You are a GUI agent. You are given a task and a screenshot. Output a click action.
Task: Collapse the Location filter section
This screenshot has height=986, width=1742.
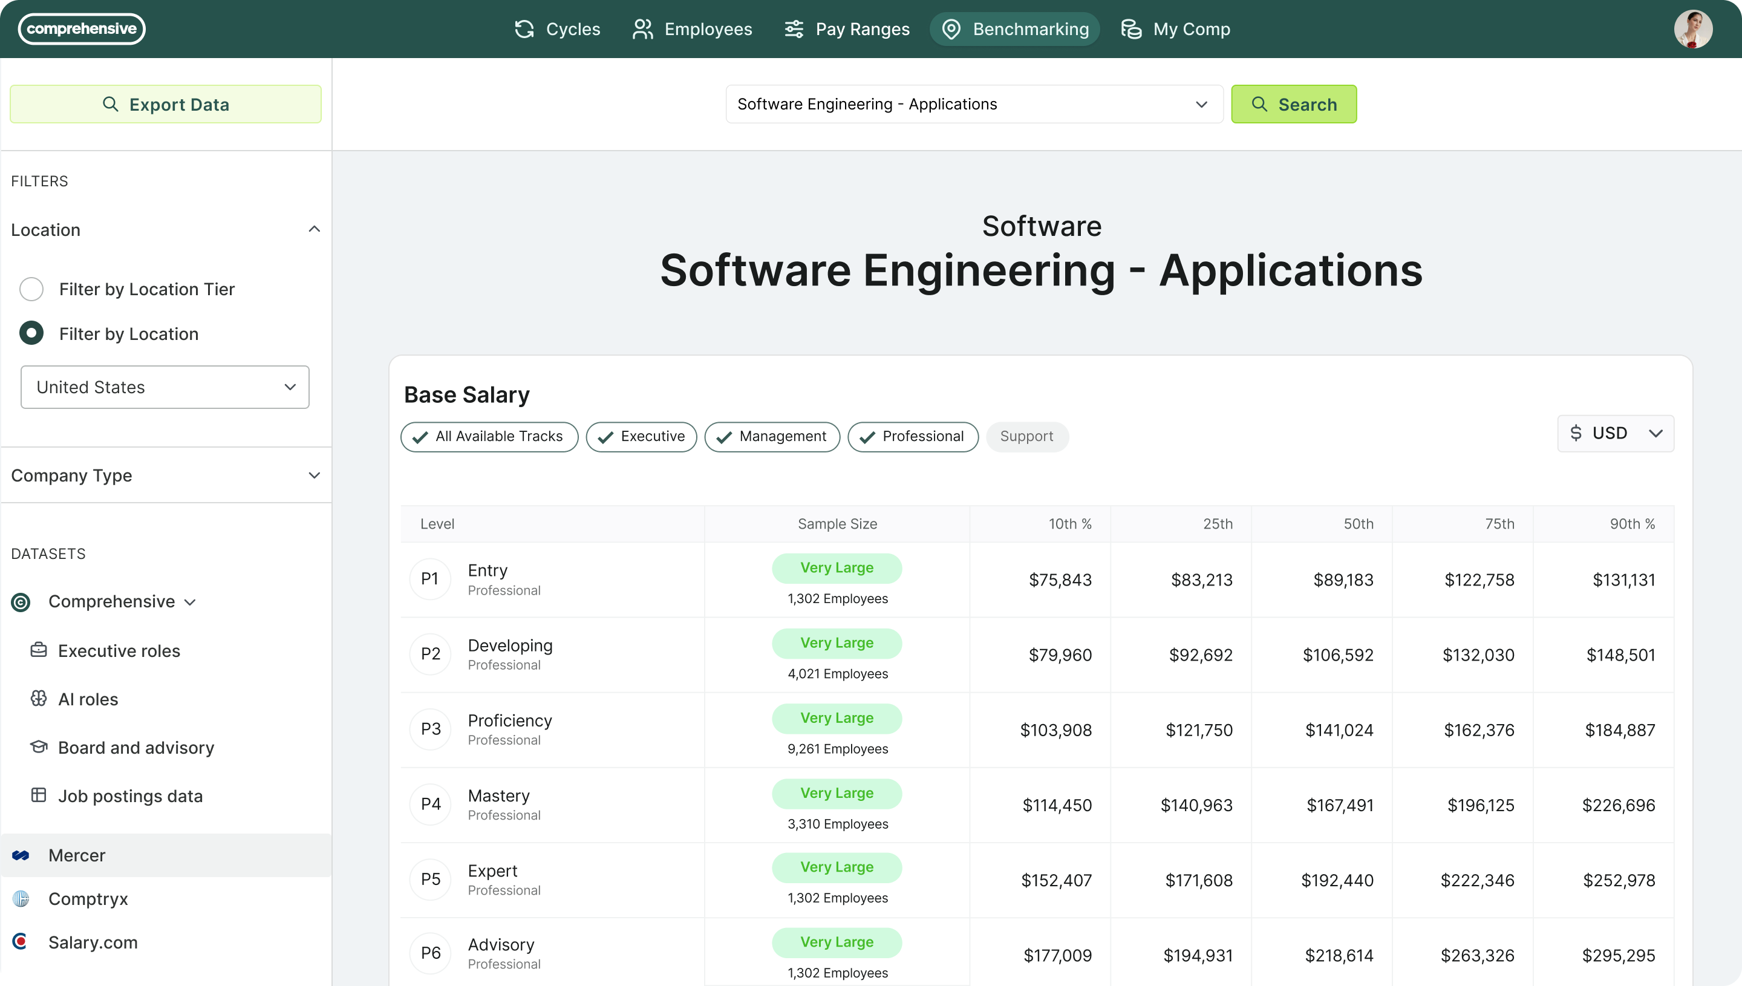(314, 229)
